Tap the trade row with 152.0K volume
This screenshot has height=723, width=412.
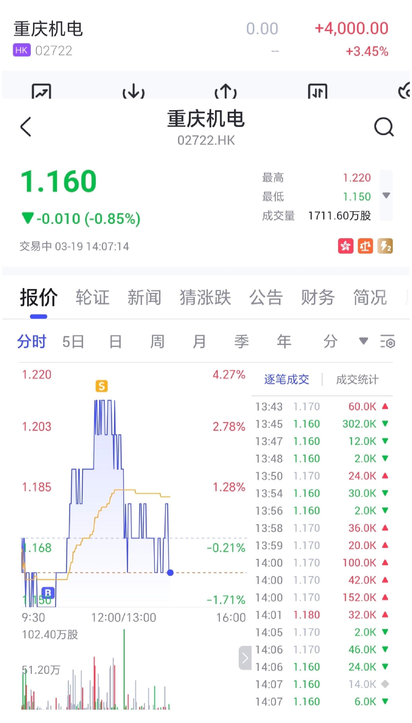tap(322, 597)
